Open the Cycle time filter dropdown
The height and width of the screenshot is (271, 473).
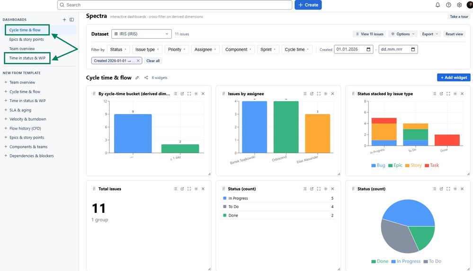pos(297,50)
